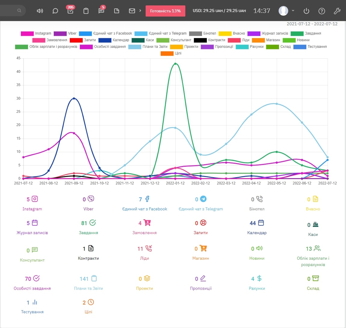
Task: Click the Плани та Звіти color swatch
Action: tap(134, 47)
